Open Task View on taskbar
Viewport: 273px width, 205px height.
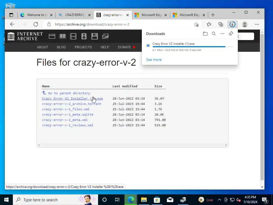pos(117,200)
